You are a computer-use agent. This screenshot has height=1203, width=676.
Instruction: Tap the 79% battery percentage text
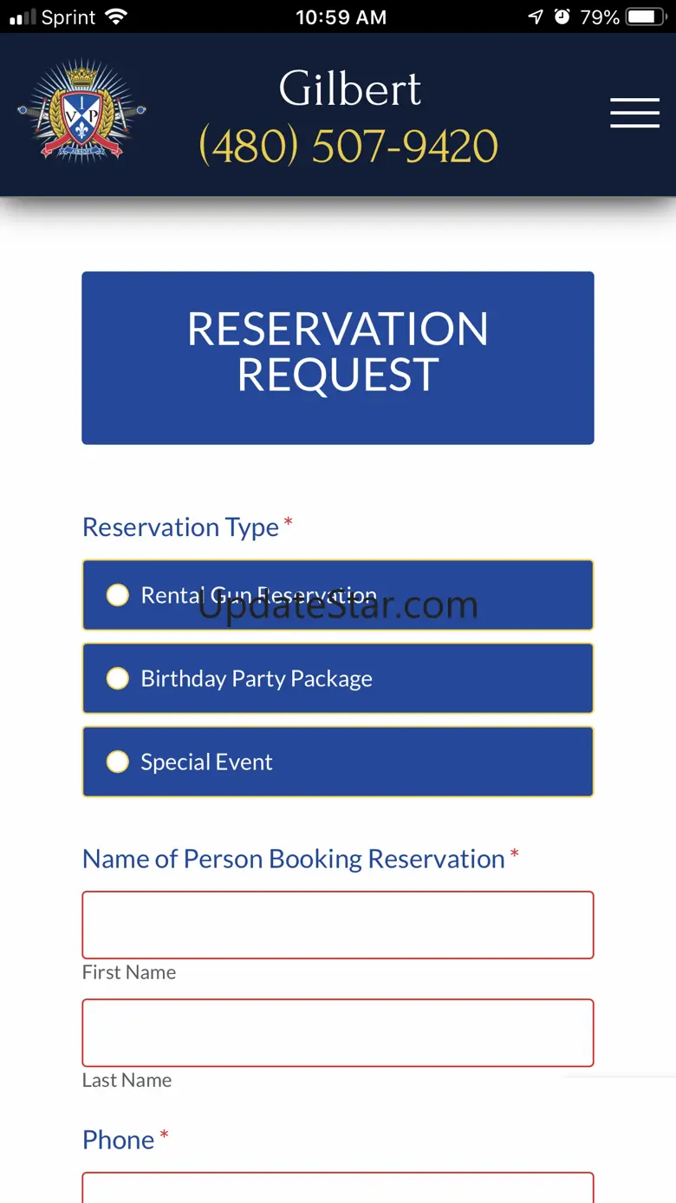pos(600,16)
